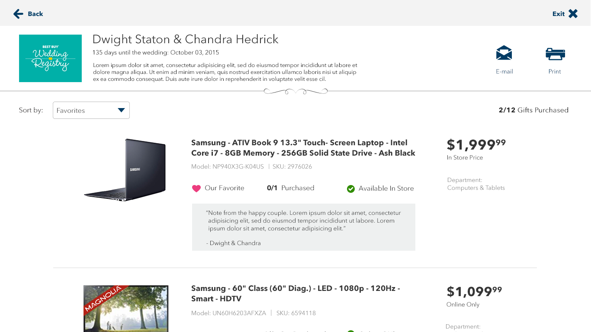Viewport: 591px width, 332px height.
Task: Click the Sort by dropdown arrow
Action: coord(122,110)
